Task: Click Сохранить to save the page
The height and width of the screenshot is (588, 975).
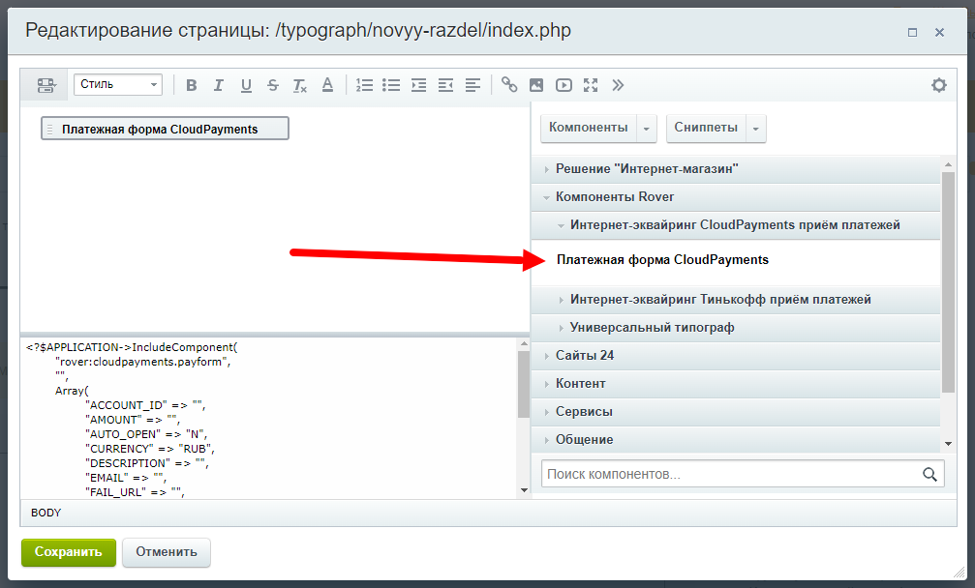Action: tap(69, 552)
